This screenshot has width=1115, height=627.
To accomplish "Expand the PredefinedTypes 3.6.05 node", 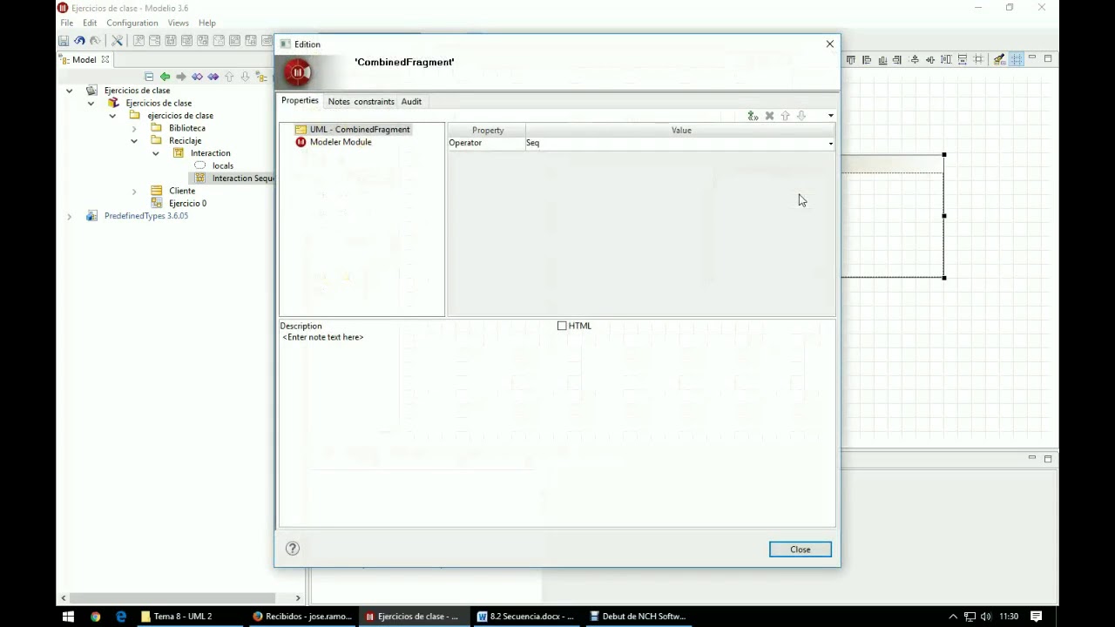I will pyautogui.click(x=69, y=216).
